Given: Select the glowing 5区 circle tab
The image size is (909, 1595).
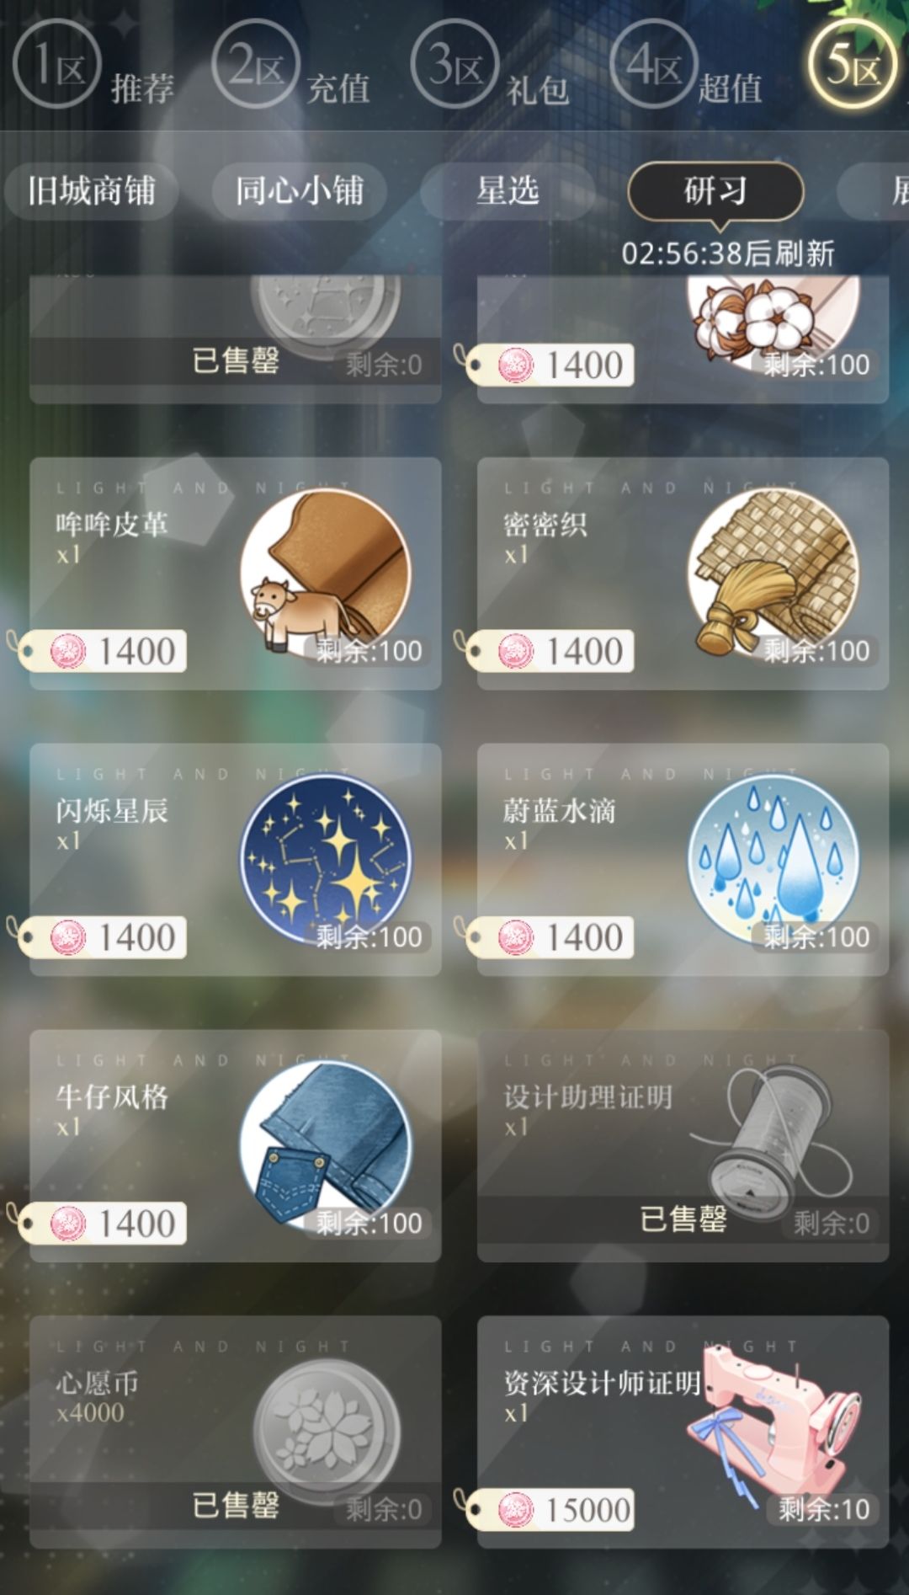Looking at the screenshot, I should [x=853, y=64].
